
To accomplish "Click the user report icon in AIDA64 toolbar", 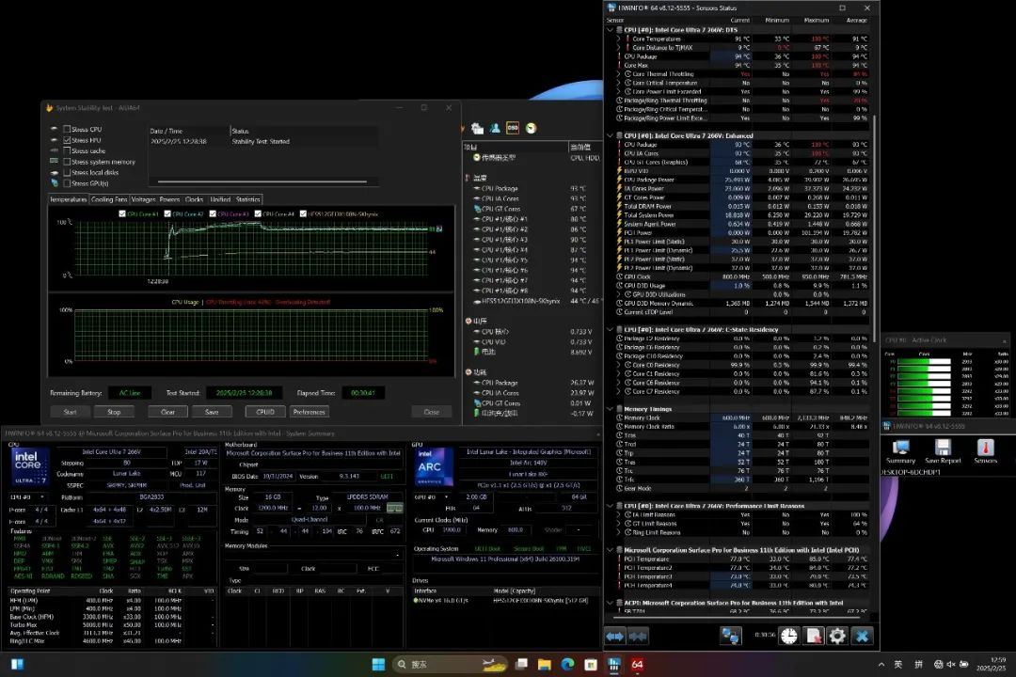I will point(495,128).
